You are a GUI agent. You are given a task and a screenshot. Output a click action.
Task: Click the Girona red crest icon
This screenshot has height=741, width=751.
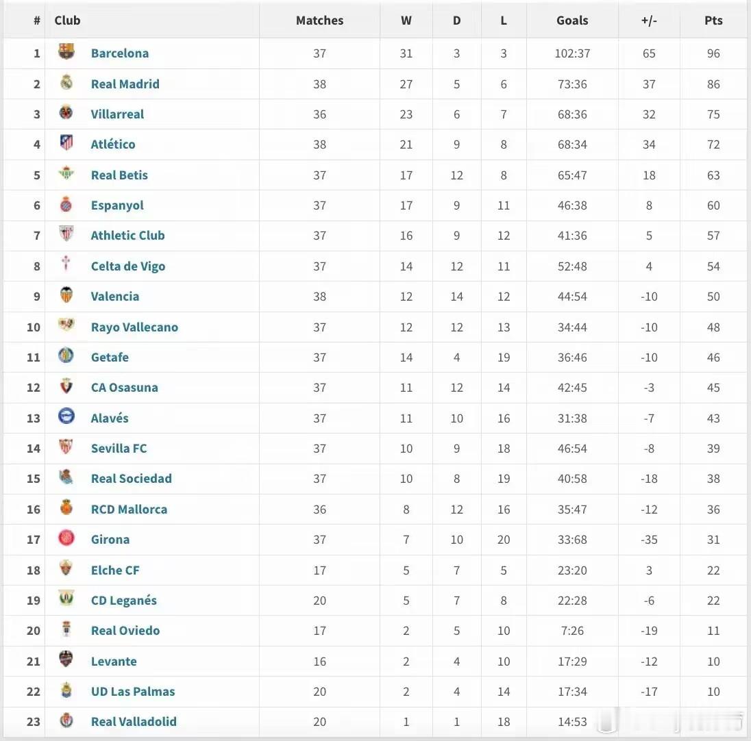click(66, 538)
